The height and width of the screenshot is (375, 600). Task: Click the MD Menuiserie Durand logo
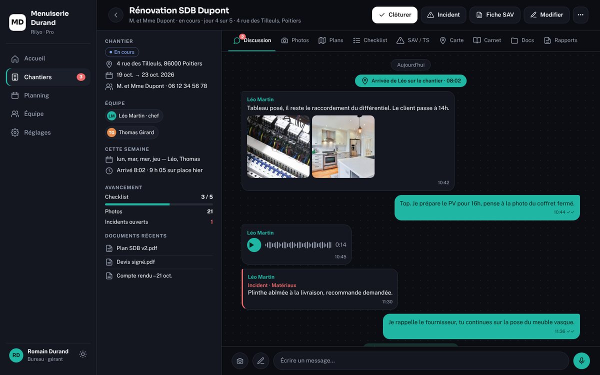[17, 22]
